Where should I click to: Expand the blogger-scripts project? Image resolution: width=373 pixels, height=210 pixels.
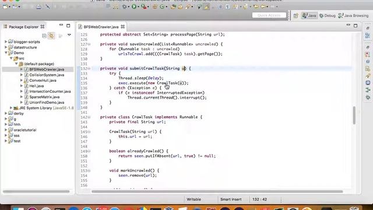(6, 41)
